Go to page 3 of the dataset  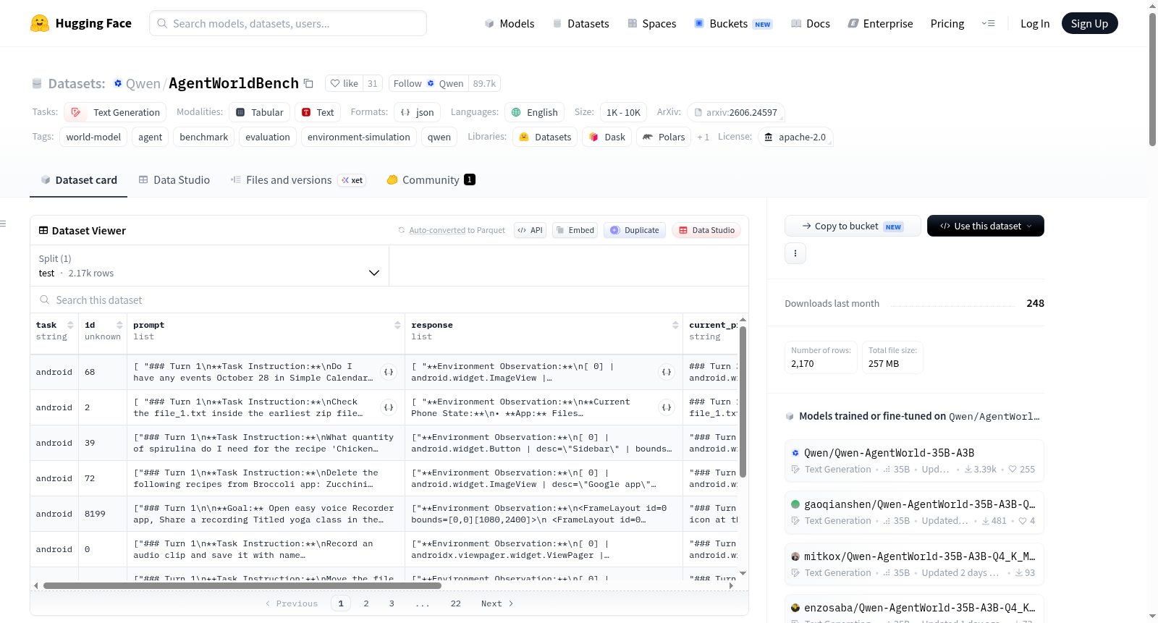[x=392, y=603]
